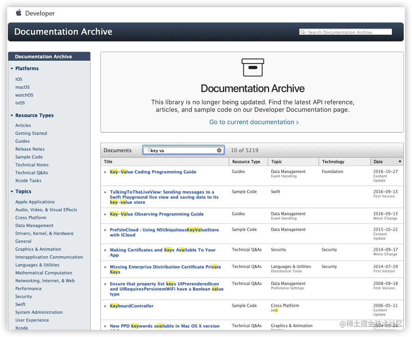Viewport: 412px width, 337px height.
Task: Select Xcode Tasks in the sidebar
Action: (x=28, y=181)
